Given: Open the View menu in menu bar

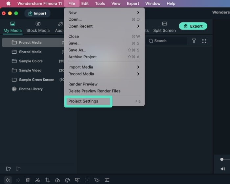Looking at the screenshot, I should pos(116,3).
